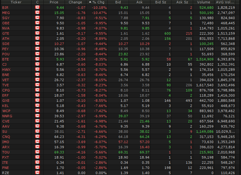Click TOU ask 69.37
Viewport: 241px width, 175px height.
[144, 152]
